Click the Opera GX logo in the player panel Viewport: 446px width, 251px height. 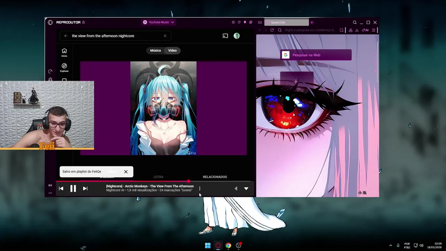50,22
